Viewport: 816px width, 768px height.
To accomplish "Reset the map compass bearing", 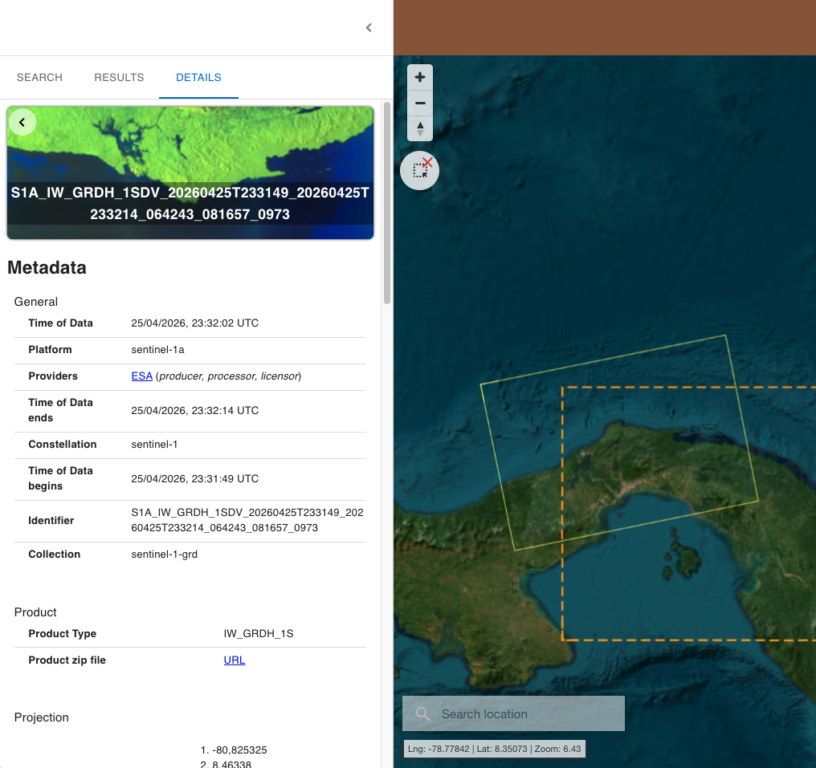I will tap(420, 128).
